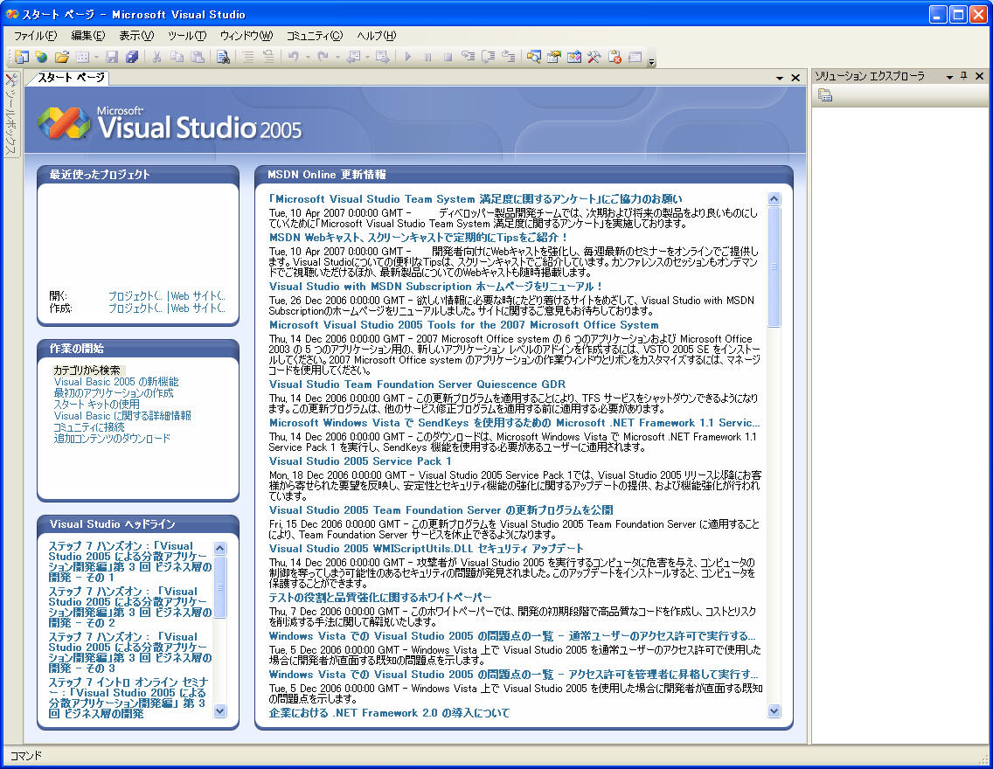Viewport: 993px width, 769px height.
Task: Click the Step Out debug icon
Action: pyautogui.click(x=509, y=57)
